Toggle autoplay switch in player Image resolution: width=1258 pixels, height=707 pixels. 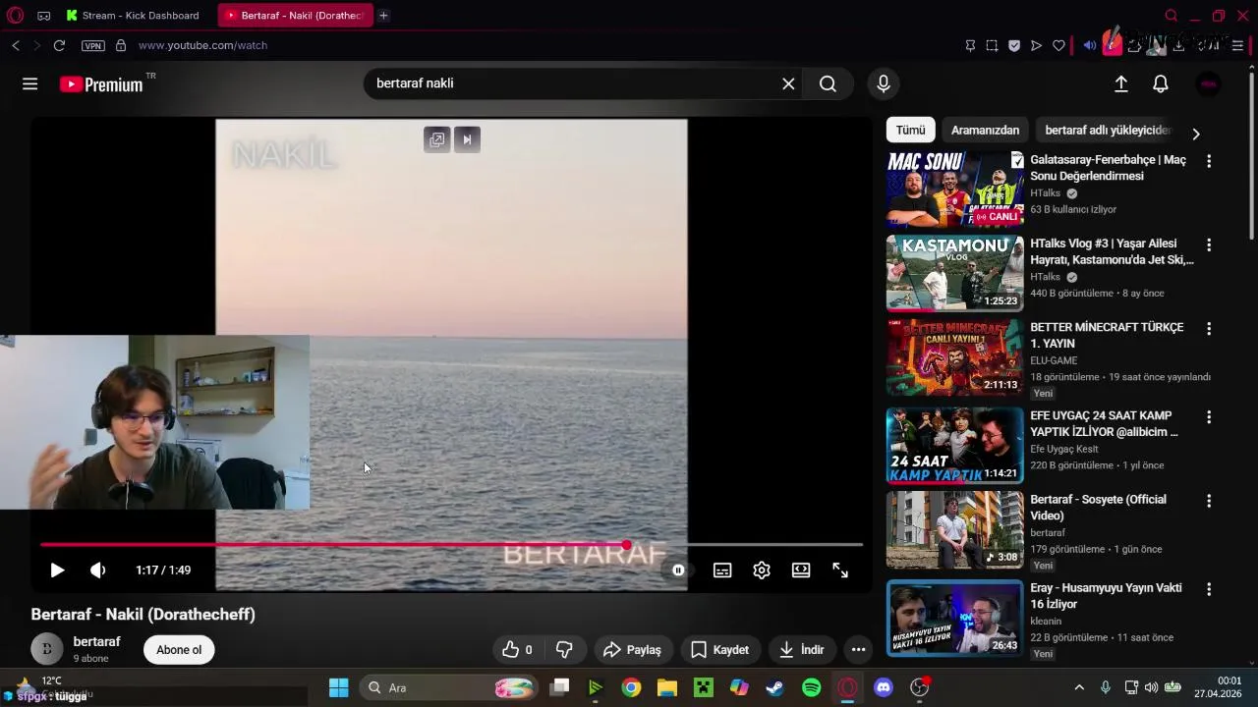677,570
